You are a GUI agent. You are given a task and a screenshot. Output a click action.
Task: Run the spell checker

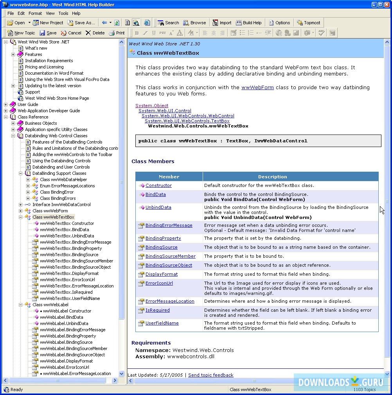[321, 33]
